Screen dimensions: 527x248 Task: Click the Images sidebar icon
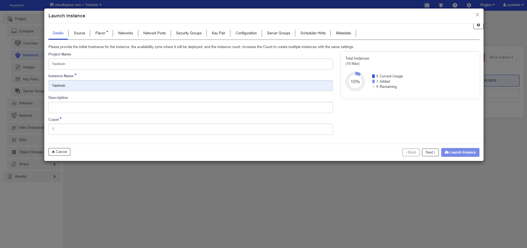point(18,67)
